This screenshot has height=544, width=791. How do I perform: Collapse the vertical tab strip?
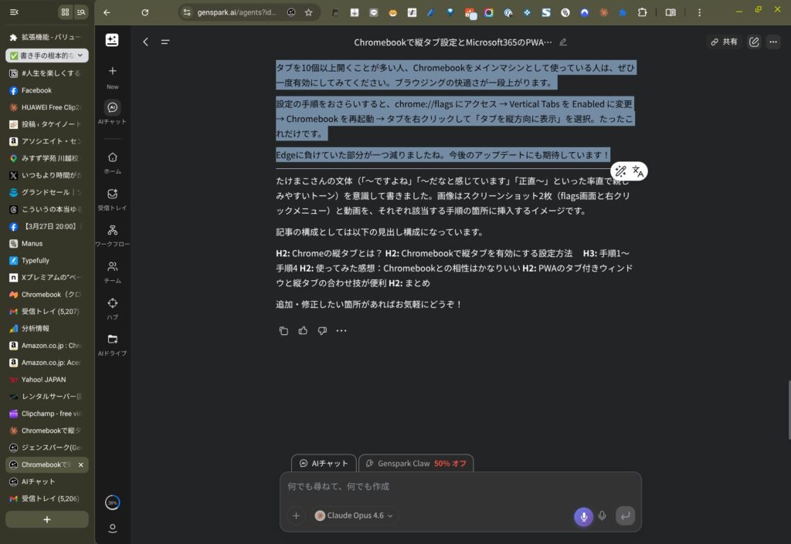pyautogui.click(x=14, y=12)
